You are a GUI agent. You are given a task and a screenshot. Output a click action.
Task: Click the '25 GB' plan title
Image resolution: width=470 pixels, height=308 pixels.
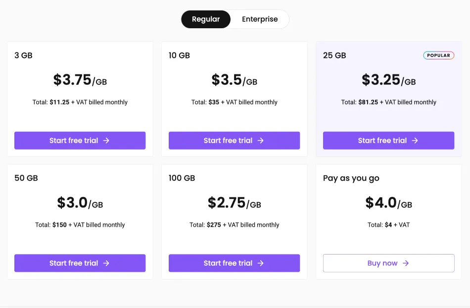334,55
